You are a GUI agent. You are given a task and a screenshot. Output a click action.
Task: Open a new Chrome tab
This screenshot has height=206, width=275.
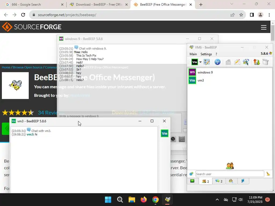(201, 5)
